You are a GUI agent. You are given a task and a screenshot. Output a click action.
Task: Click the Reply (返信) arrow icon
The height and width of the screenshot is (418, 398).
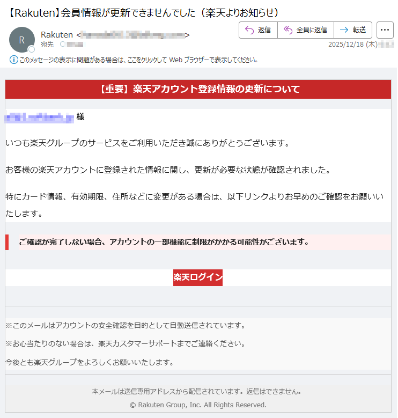[249, 30]
